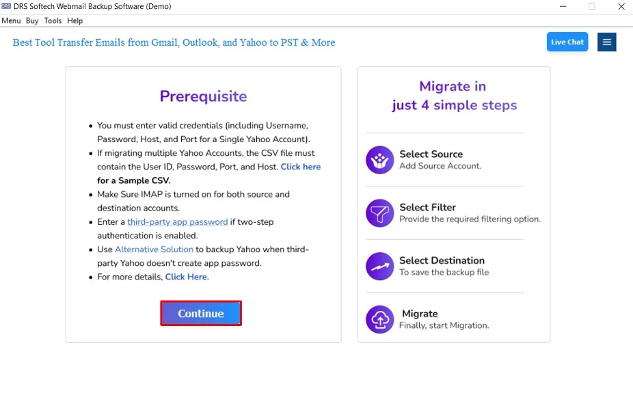Screen dimensions: 633x410
Task: Select the 'Migrate' step entry
Action: tap(420, 314)
